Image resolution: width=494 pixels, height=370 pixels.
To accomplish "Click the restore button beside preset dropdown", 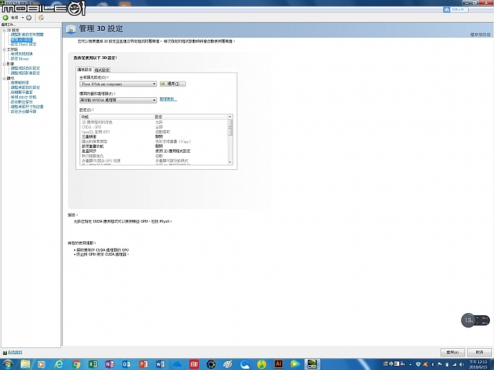I will (x=173, y=84).
